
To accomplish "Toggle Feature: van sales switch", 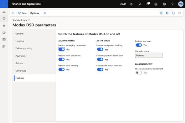I will coord(139,45).
